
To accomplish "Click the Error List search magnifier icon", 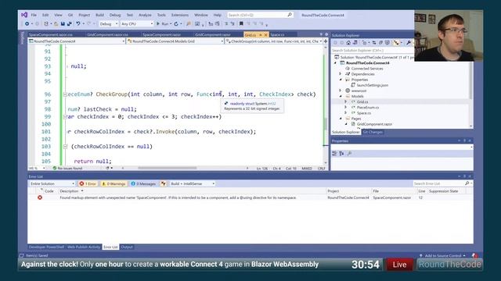I will pos(467,183).
